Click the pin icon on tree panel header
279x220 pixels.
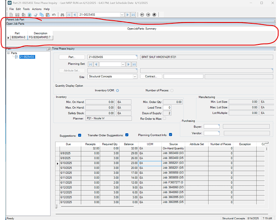coord(49,49)
